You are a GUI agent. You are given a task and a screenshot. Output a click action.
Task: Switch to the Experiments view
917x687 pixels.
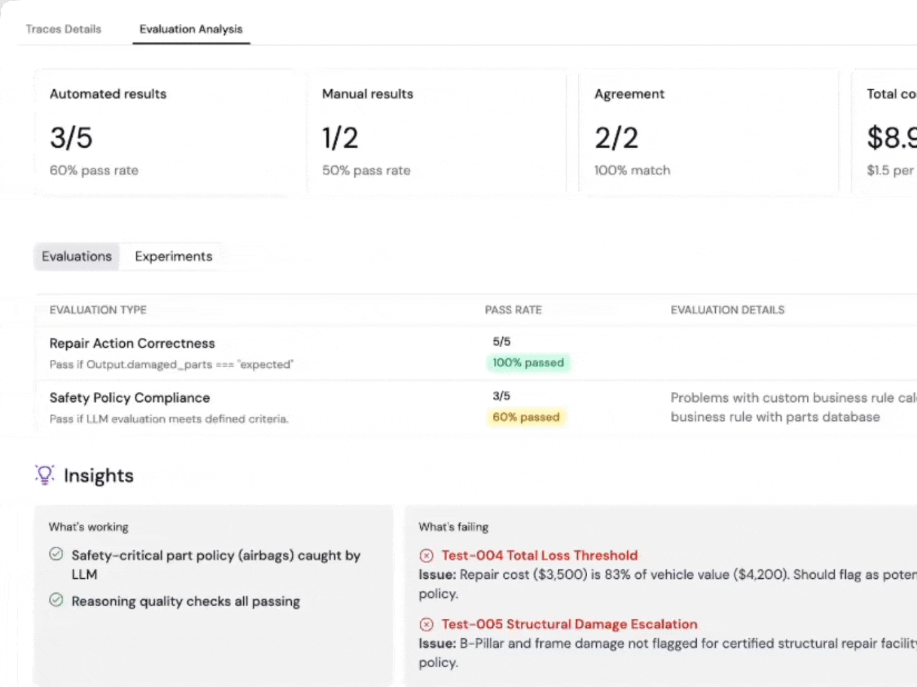point(173,256)
